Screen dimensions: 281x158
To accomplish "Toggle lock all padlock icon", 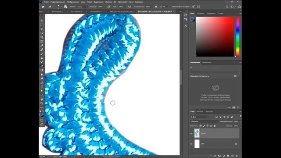I will pyautogui.click(x=215, y=126).
